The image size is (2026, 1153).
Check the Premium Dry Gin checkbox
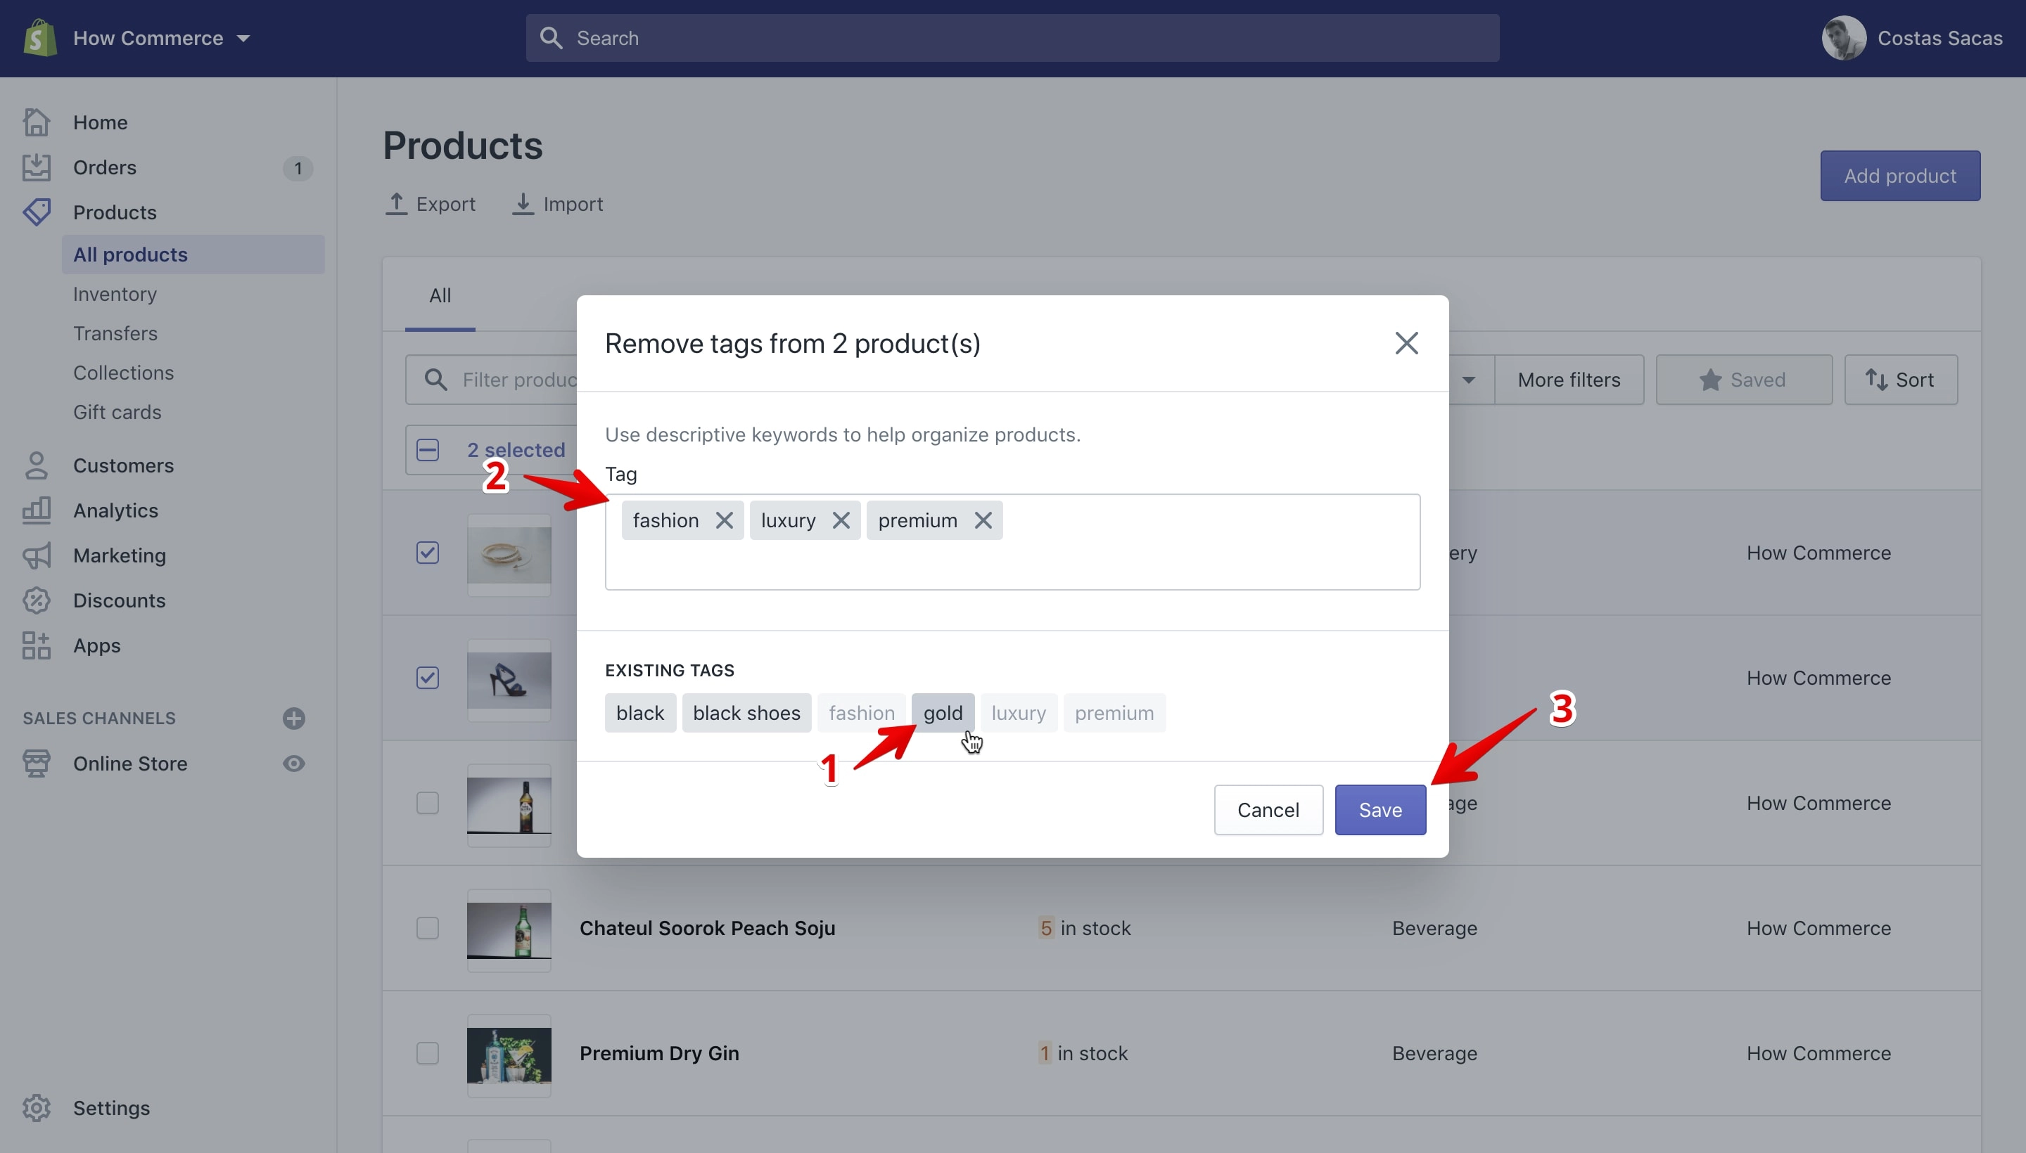tap(428, 1053)
